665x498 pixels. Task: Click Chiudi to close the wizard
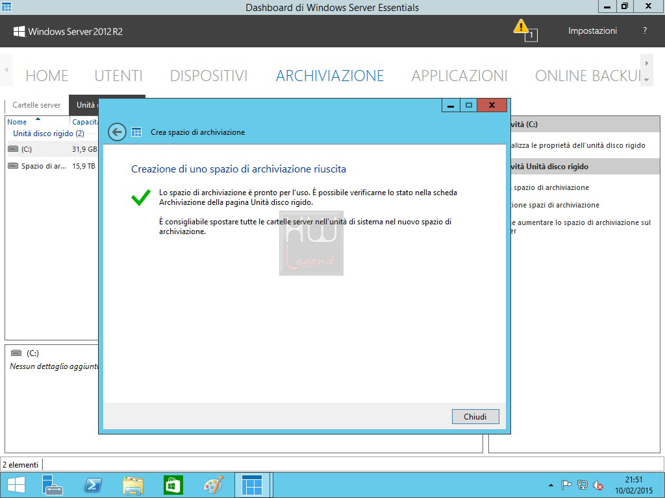(475, 417)
